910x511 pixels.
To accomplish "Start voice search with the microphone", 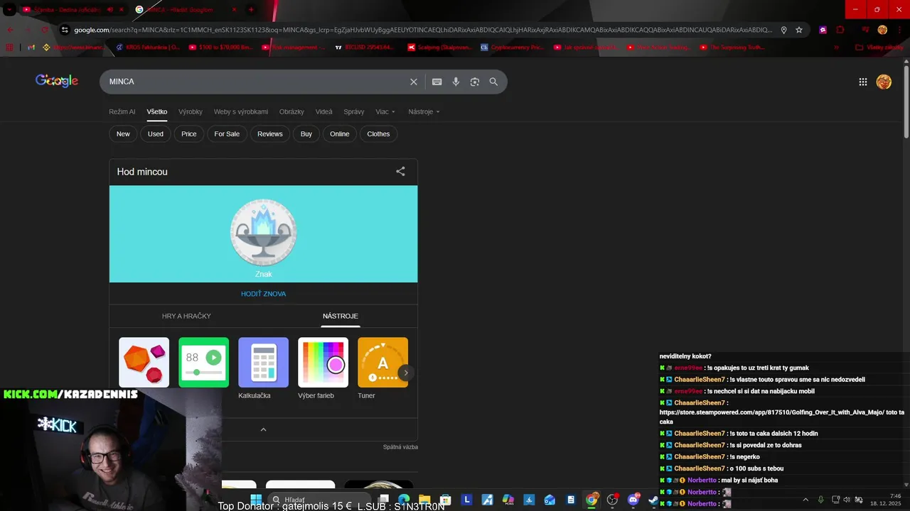I will (x=456, y=82).
